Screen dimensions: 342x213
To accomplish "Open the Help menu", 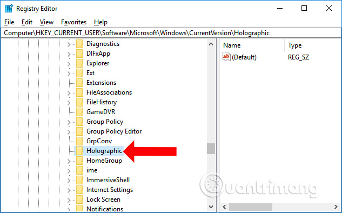I will click(x=100, y=22).
